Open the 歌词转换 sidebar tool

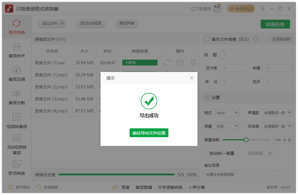pyautogui.click(x=17, y=168)
